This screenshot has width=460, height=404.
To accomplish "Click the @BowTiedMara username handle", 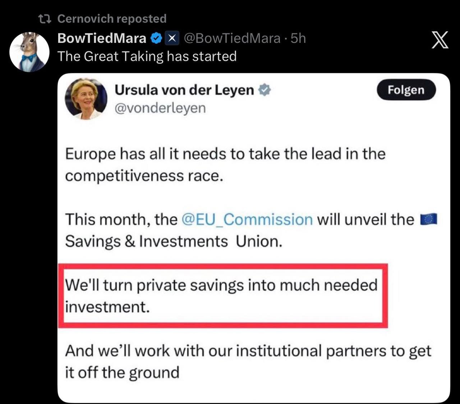I will pyautogui.click(x=231, y=37).
